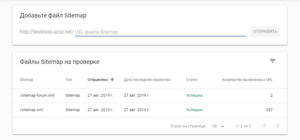Sort by Количество выявленных URL column

point(247,80)
